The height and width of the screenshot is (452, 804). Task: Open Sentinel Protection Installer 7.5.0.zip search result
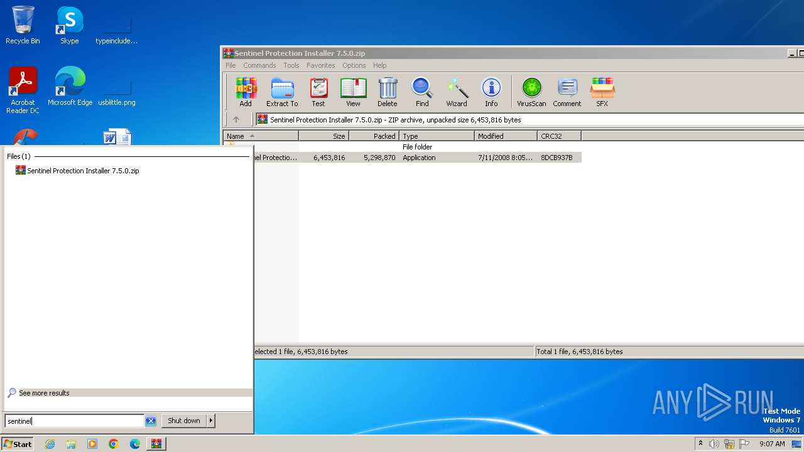[x=83, y=171]
